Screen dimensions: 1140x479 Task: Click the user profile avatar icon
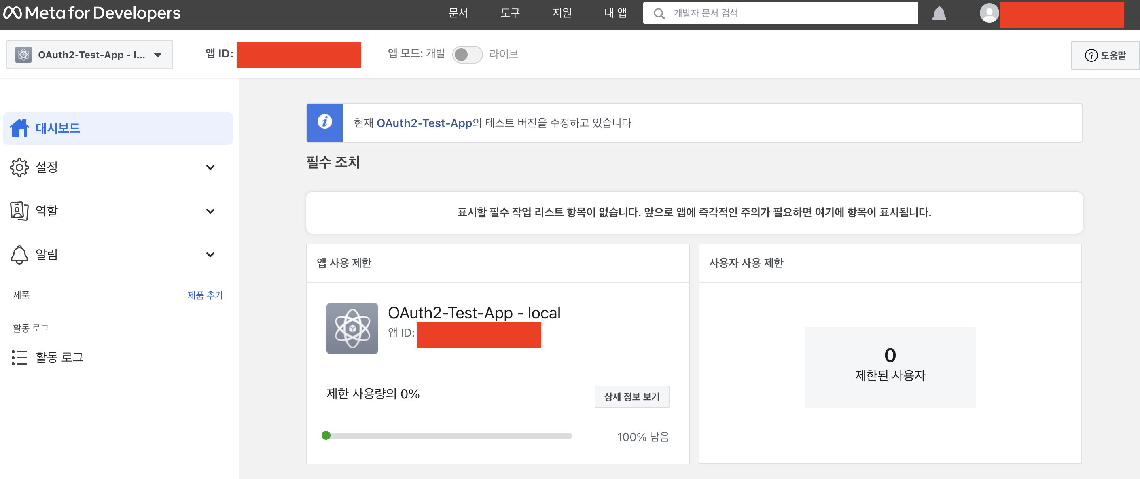pyautogui.click(x=989, y=13)
